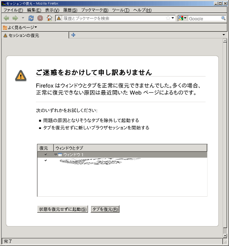Click the magnifier search icon
This screenshot has width=229, height=246.
[x=223, y=18]
